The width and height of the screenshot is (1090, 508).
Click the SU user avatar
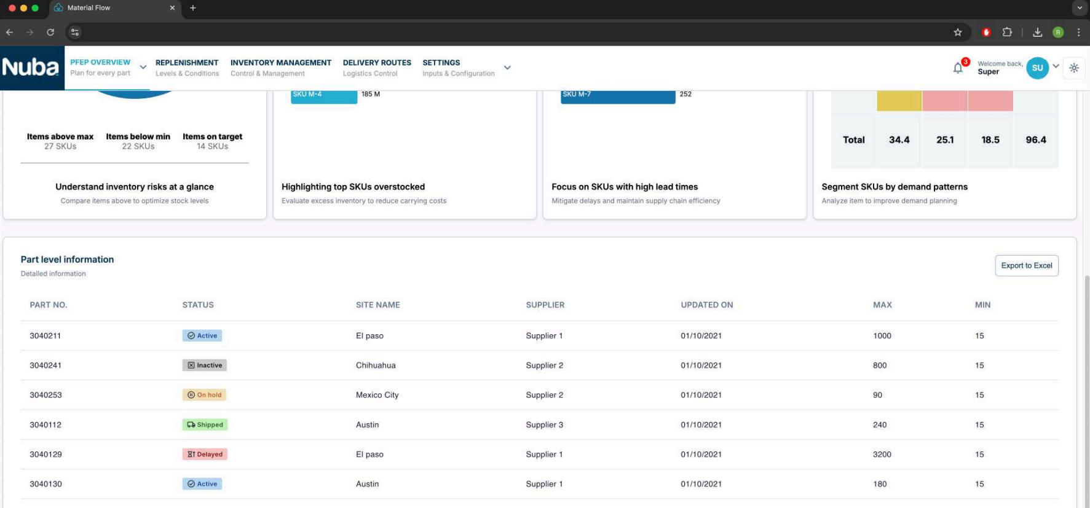(1037, 68)
